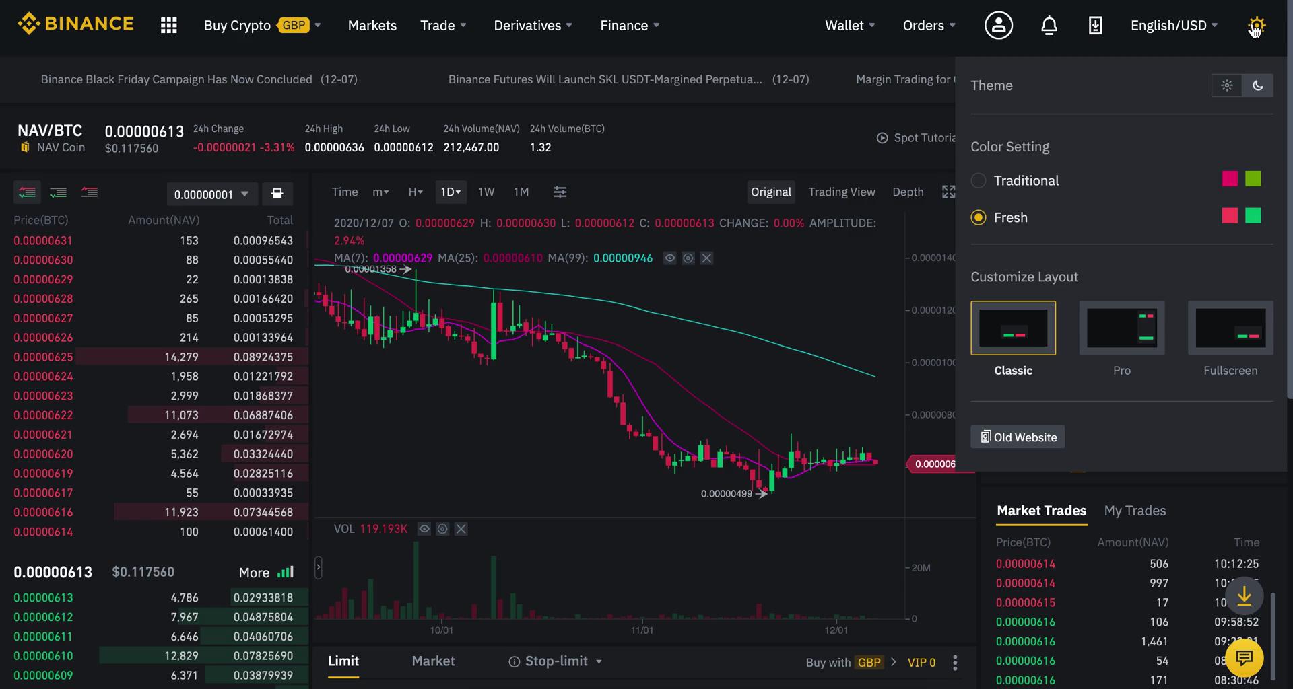
Task: Click the NAV Coin info icon
Action: coord(25,147)
